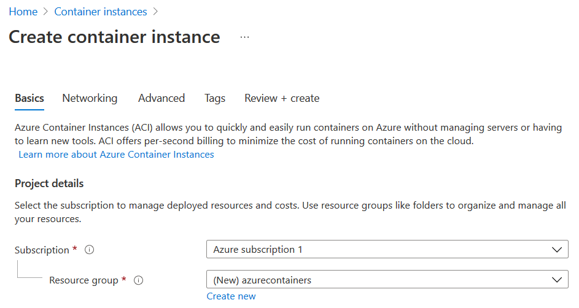Image resolution: width=579 pixels, height=308 pixels.
Task: Go to the Review + create tab
Action: 282,98
